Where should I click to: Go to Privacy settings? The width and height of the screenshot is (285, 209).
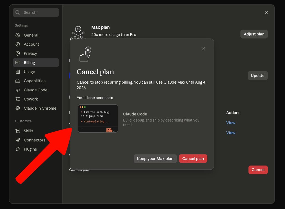coord(36,53)
